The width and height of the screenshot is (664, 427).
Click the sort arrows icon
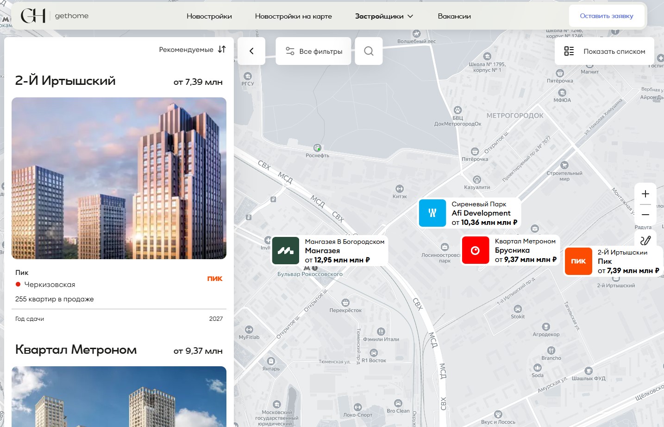[x=222, y=49]
